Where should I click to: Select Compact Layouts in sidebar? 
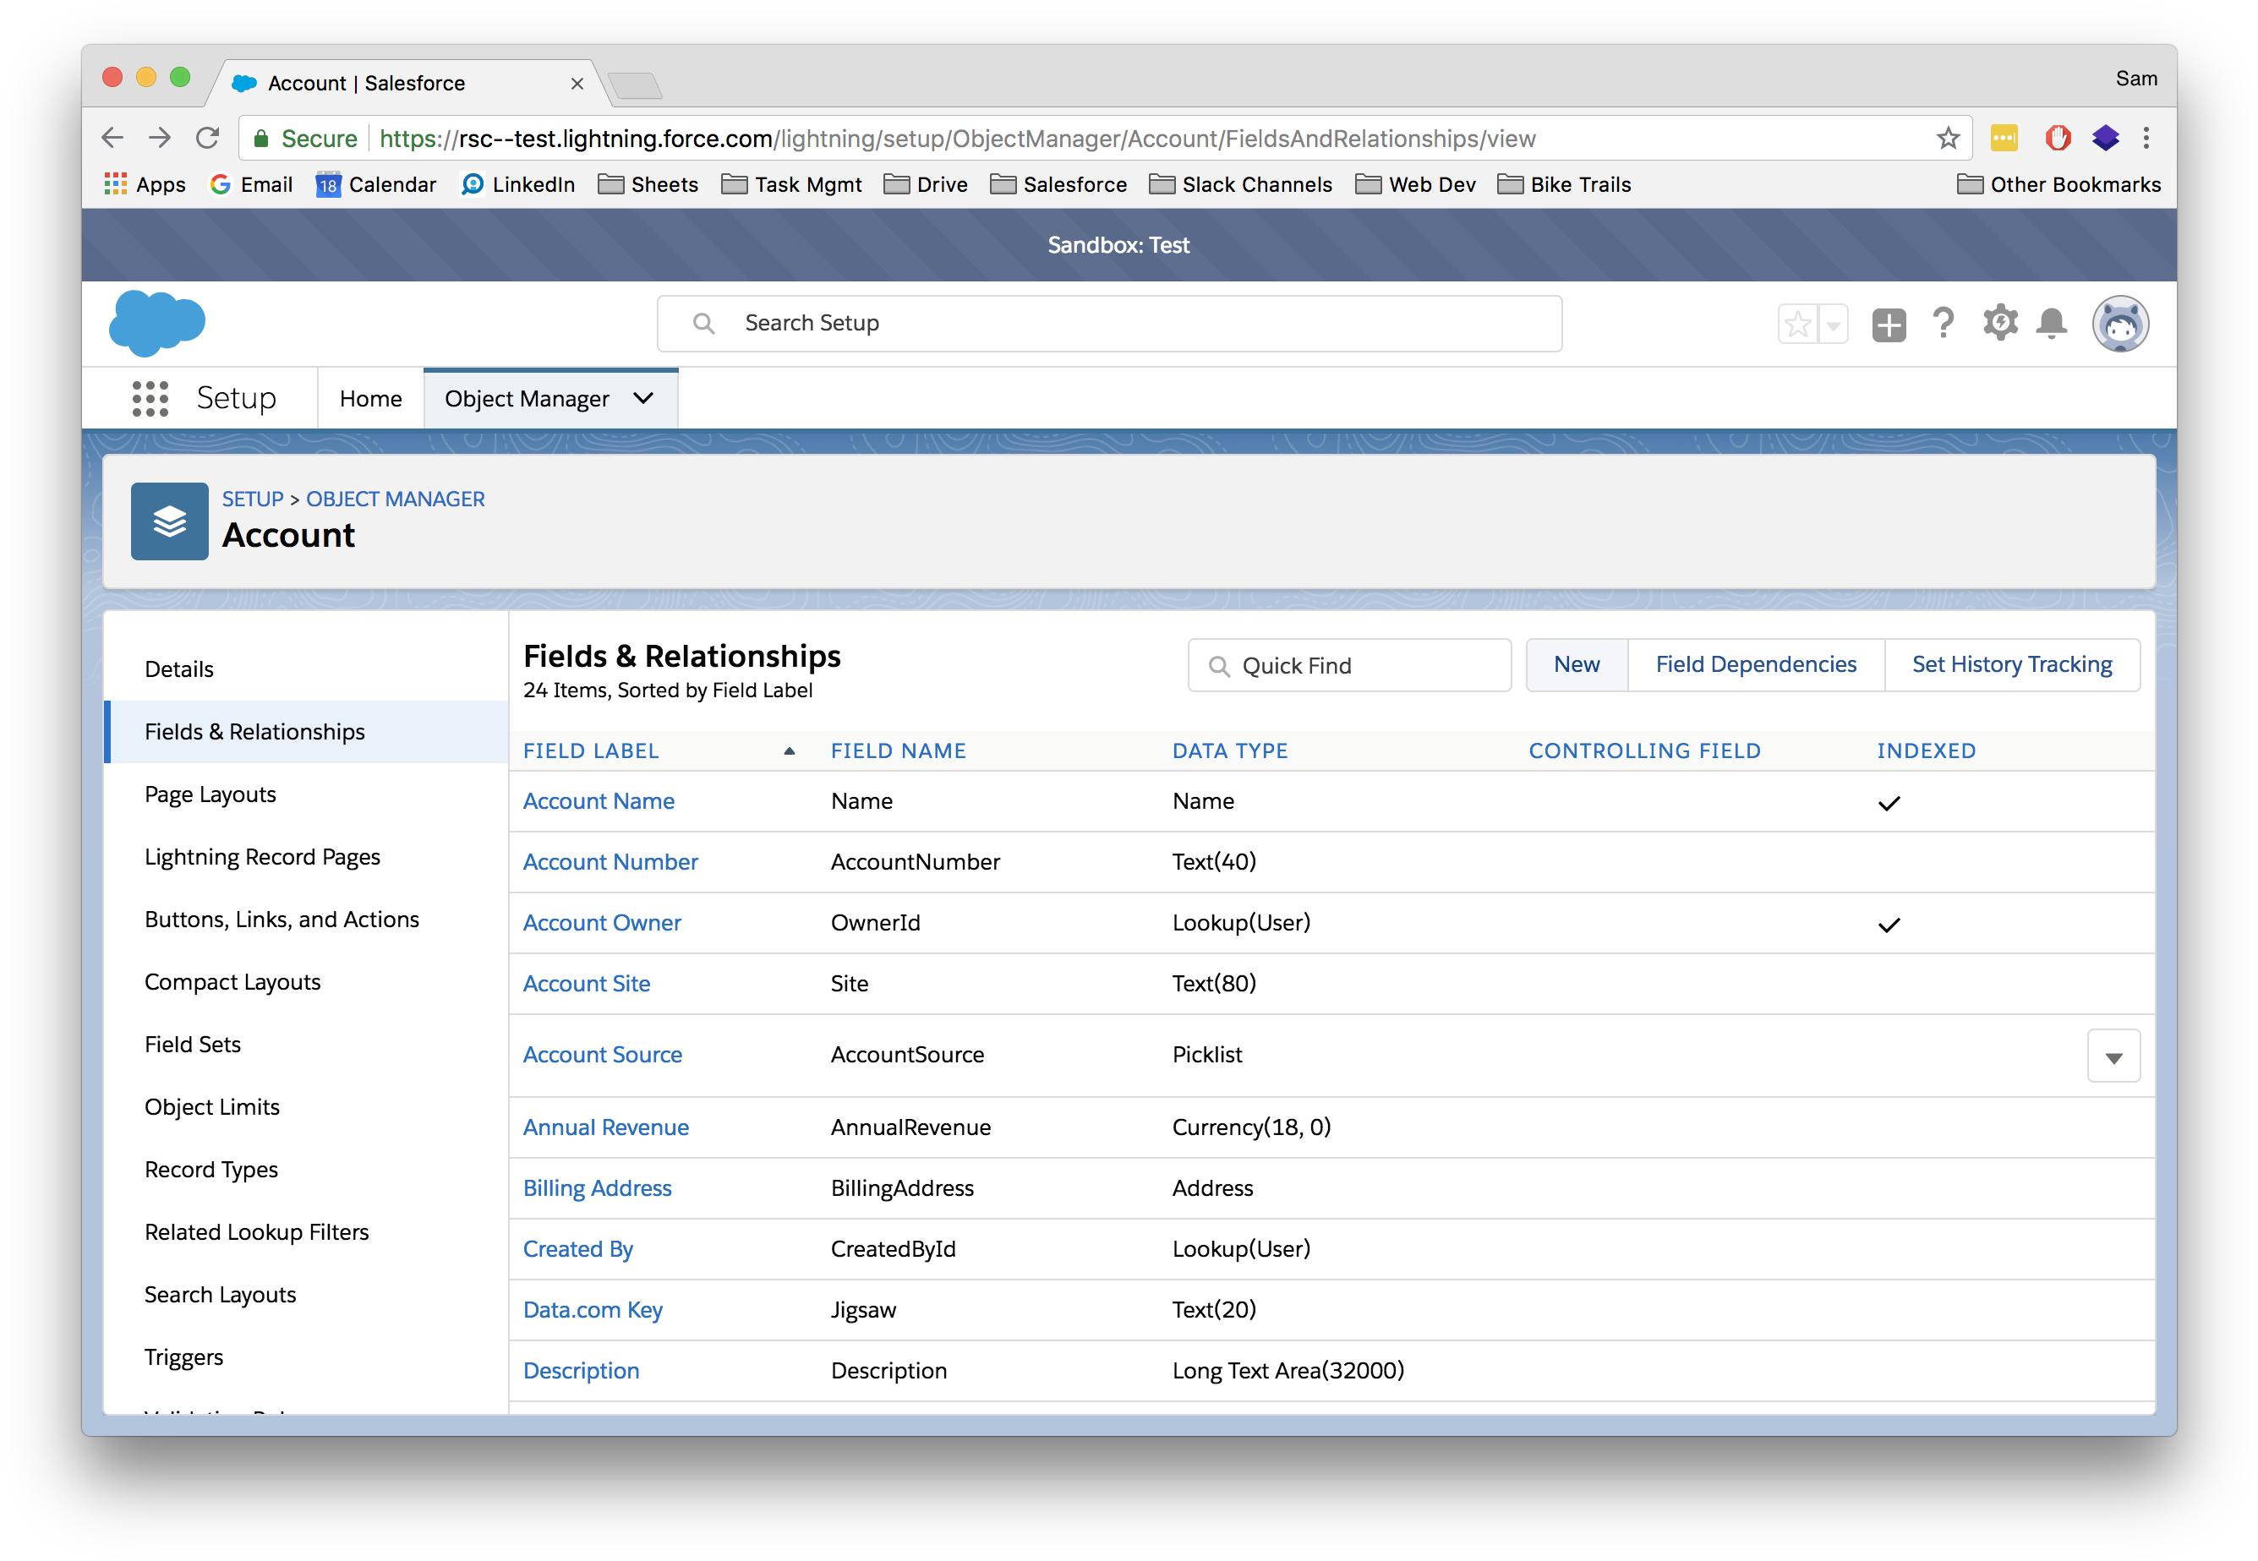point(232,982)
